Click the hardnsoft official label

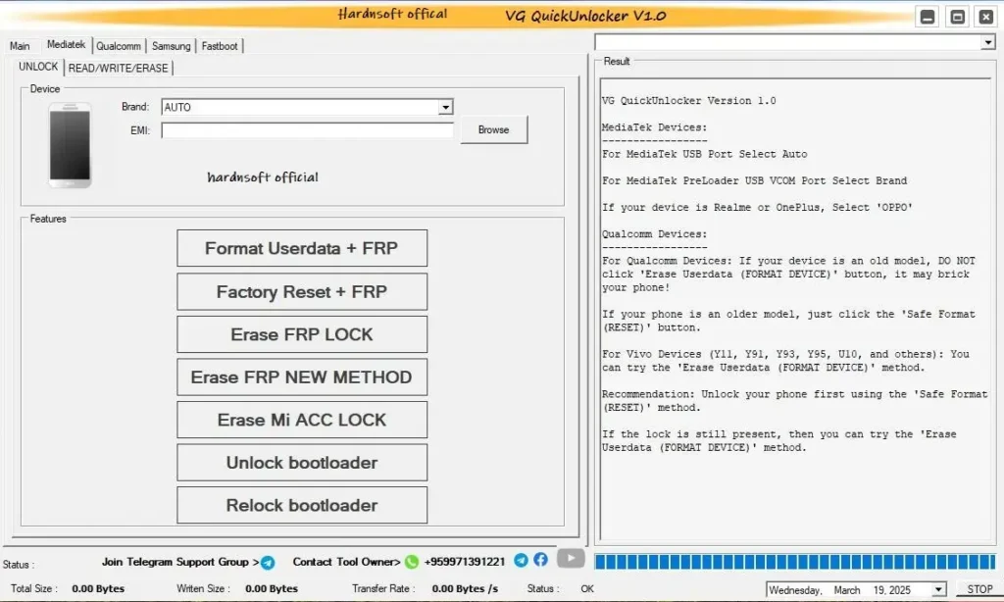tap(263, 177)
